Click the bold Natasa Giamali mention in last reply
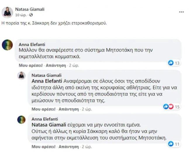The width and height of the screenshot is (190, 154). tap(46, 124)
